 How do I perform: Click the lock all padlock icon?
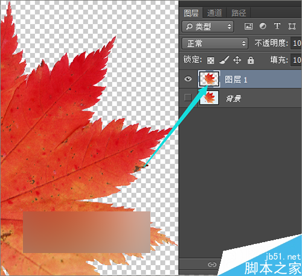click(251, 60)
